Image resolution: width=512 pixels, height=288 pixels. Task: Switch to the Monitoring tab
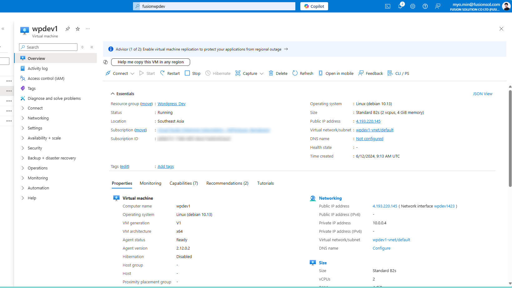150,183
